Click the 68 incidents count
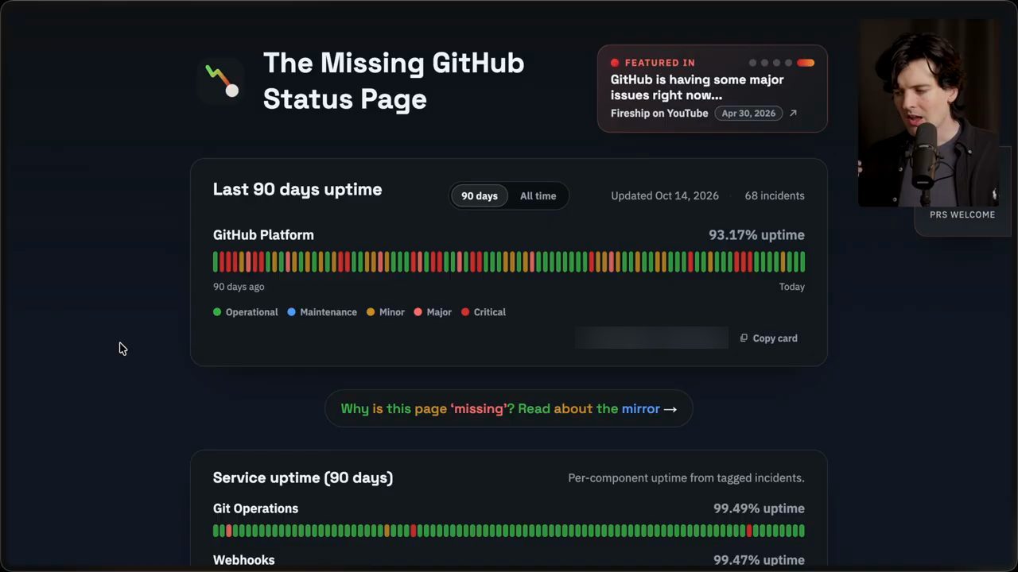Viewport: 1018px width, 572px height. tap(775, 195)
